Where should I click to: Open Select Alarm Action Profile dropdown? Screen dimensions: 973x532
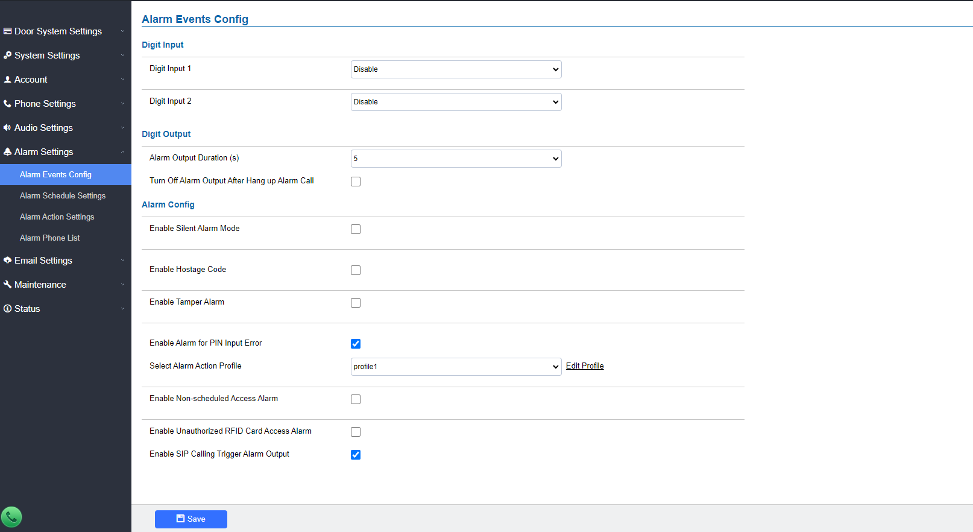coord(456,367)
